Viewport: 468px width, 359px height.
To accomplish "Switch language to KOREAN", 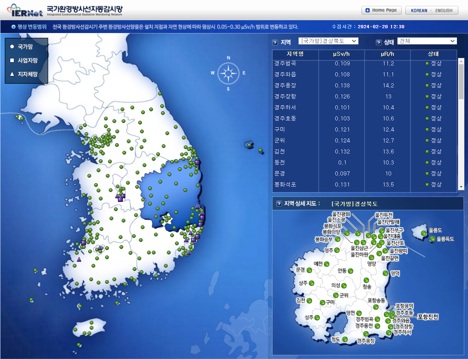I will (x=419, y=11).
